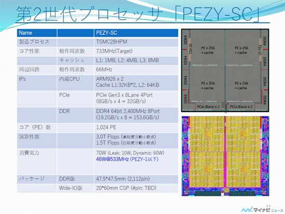
Task: Click the slide title 第2世代プロセッサ「PEZY-SC」
Action: (138, 14)
